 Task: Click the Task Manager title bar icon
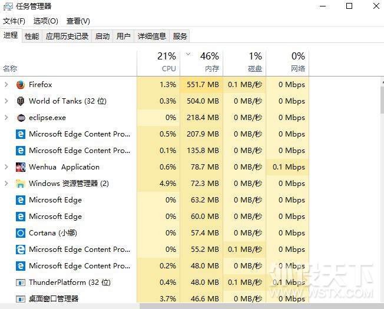[x=8, y=6]
